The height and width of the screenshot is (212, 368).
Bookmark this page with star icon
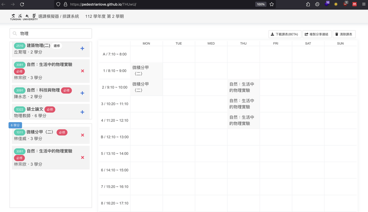coord(271,4)
